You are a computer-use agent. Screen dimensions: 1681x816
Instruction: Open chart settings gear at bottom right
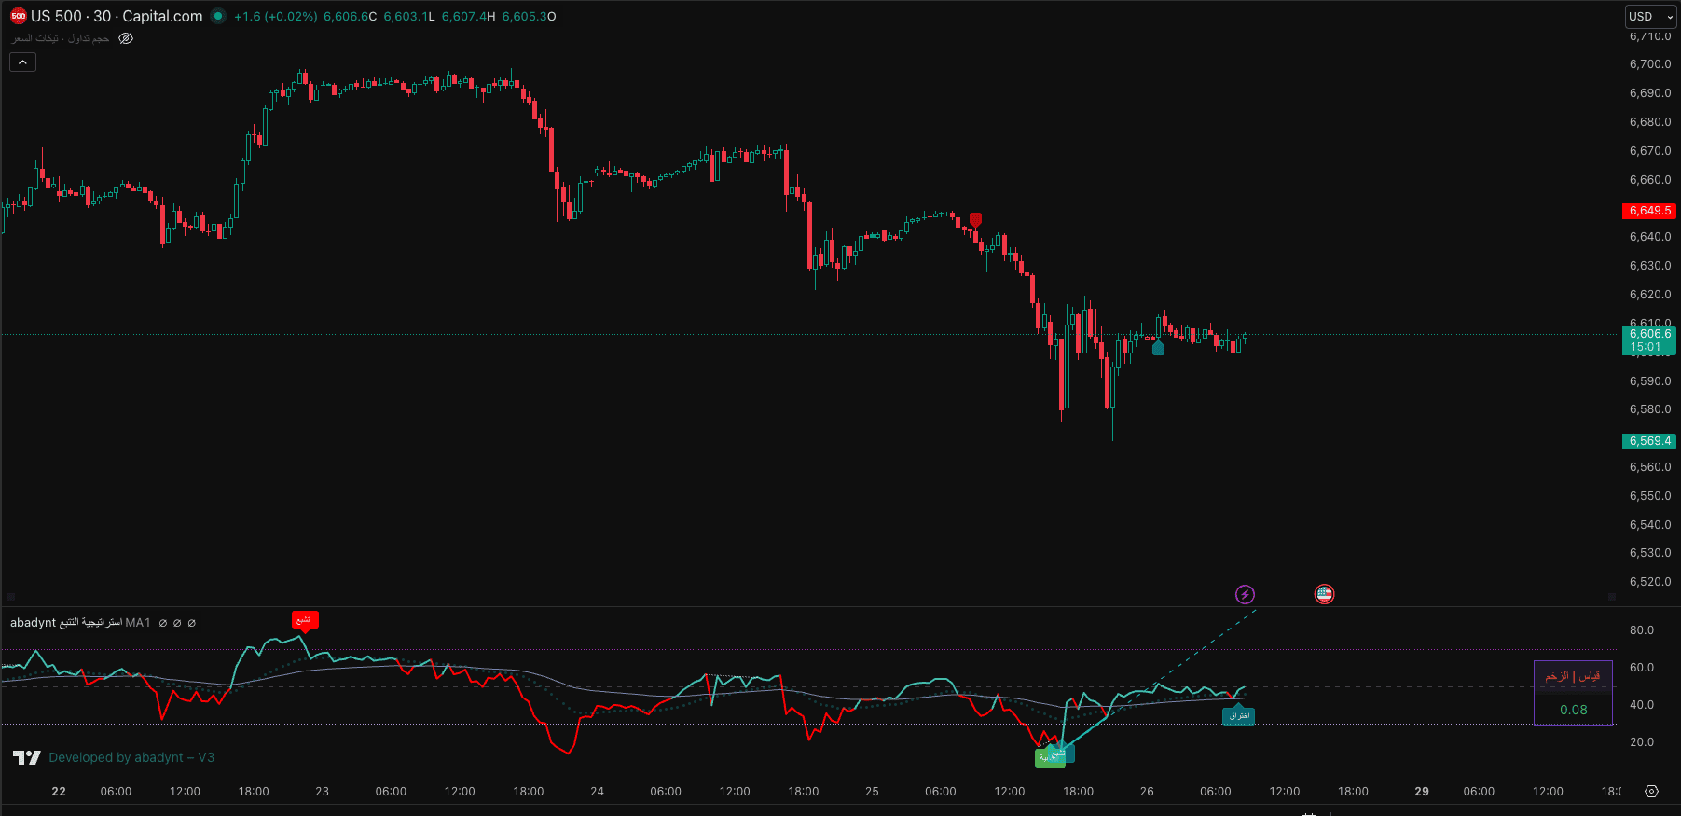(x=1651, y=791)
